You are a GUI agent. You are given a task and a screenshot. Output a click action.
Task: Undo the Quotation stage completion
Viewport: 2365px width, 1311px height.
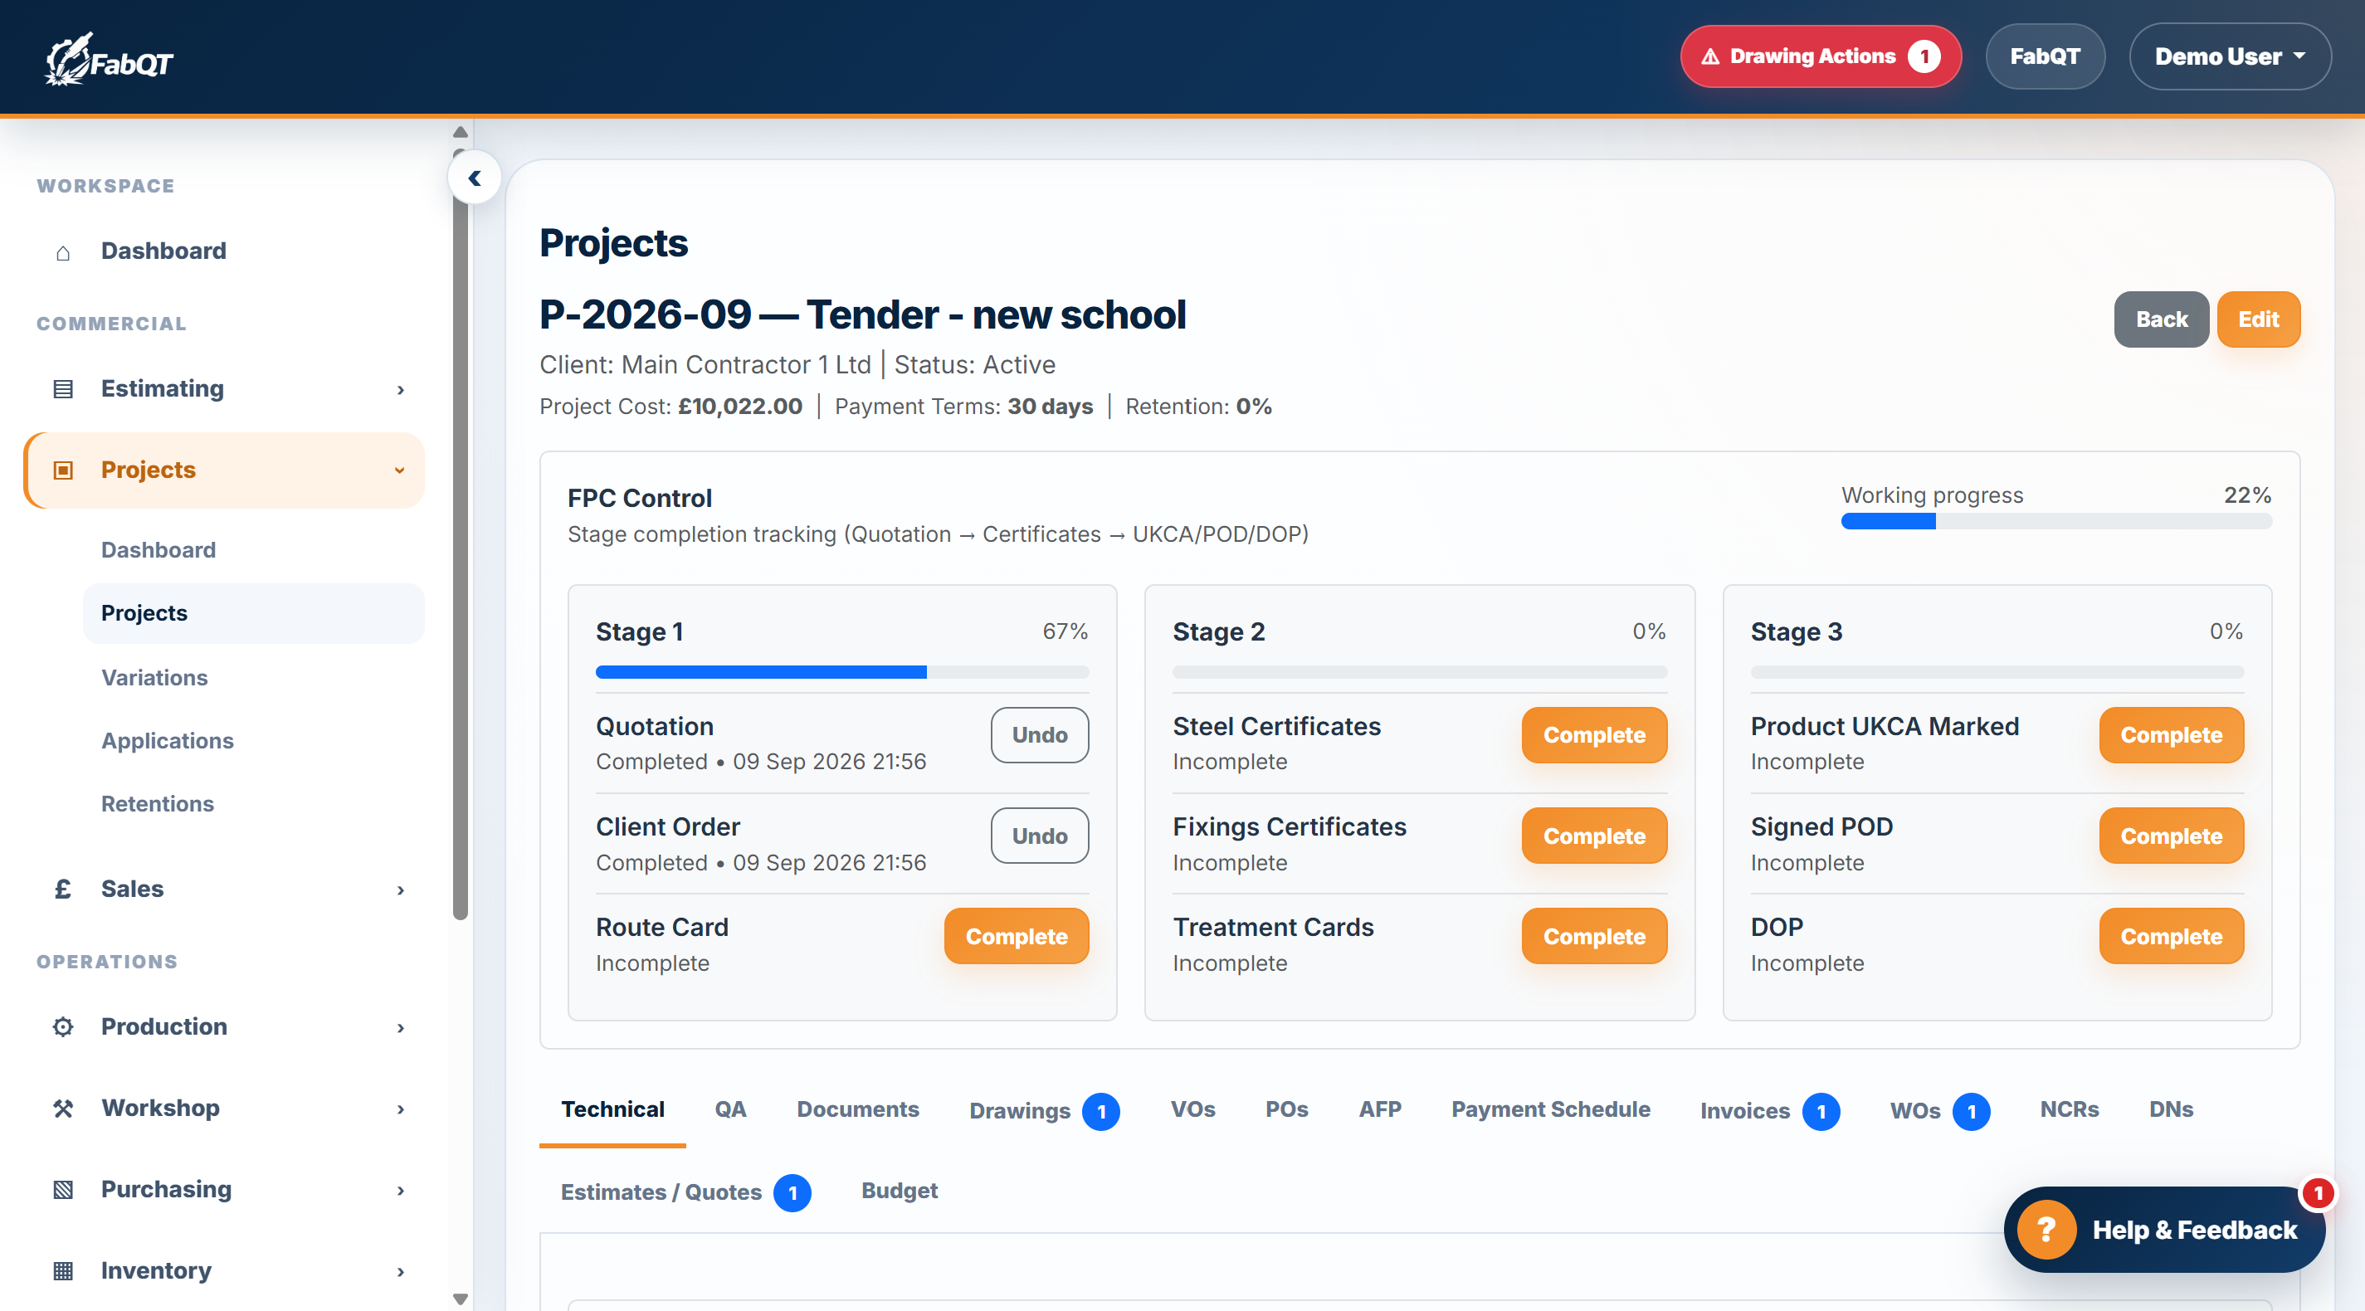[x=1039, y=734]
